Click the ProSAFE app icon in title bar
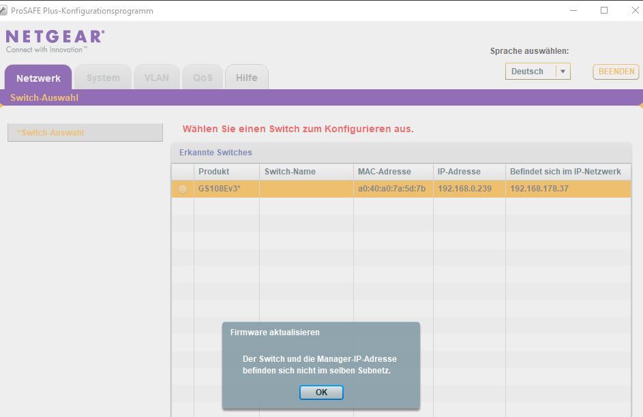The height and width of the screenshot is (417, 643). pos(3,11)
